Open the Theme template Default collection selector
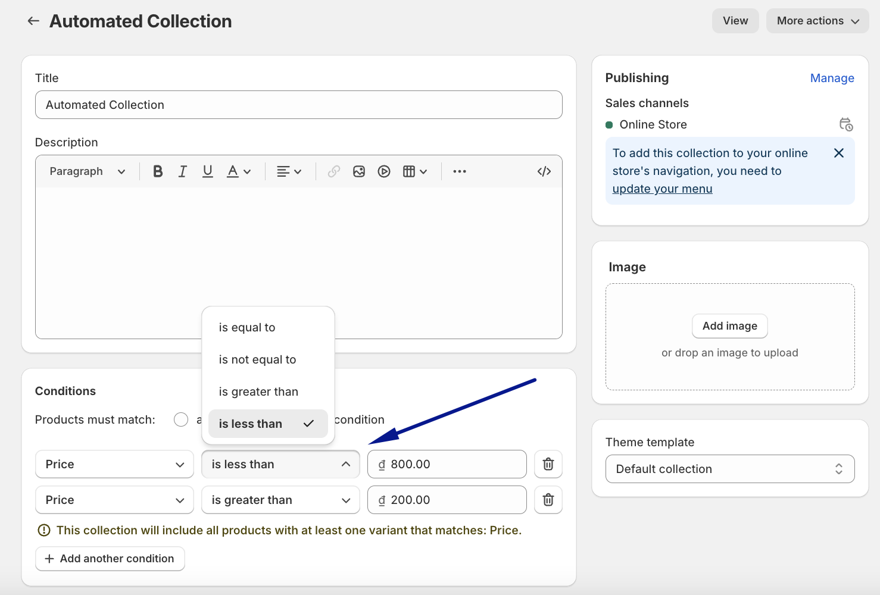 [730, 469]
